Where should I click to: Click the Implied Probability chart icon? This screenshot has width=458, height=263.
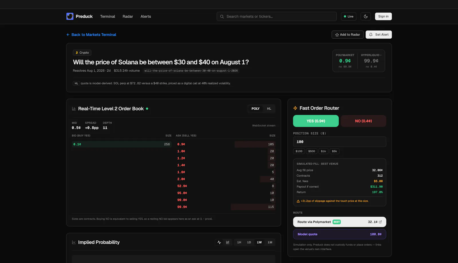(74, 242)
